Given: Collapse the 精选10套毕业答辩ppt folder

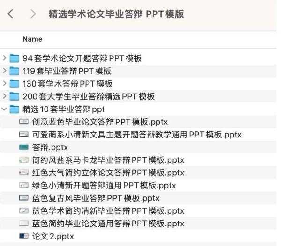Looking at the screenshot, I should pyautogui.click(x=5, y=109).
